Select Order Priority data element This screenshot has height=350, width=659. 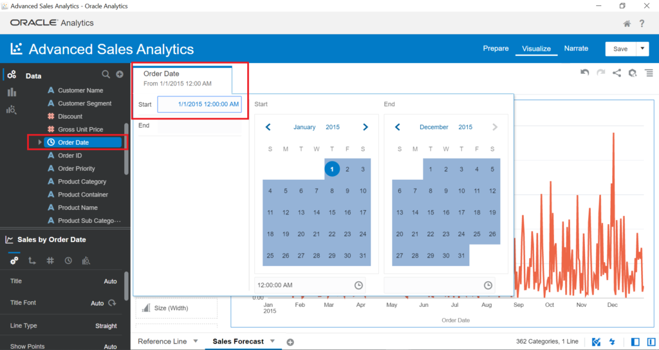click(76, 168)
